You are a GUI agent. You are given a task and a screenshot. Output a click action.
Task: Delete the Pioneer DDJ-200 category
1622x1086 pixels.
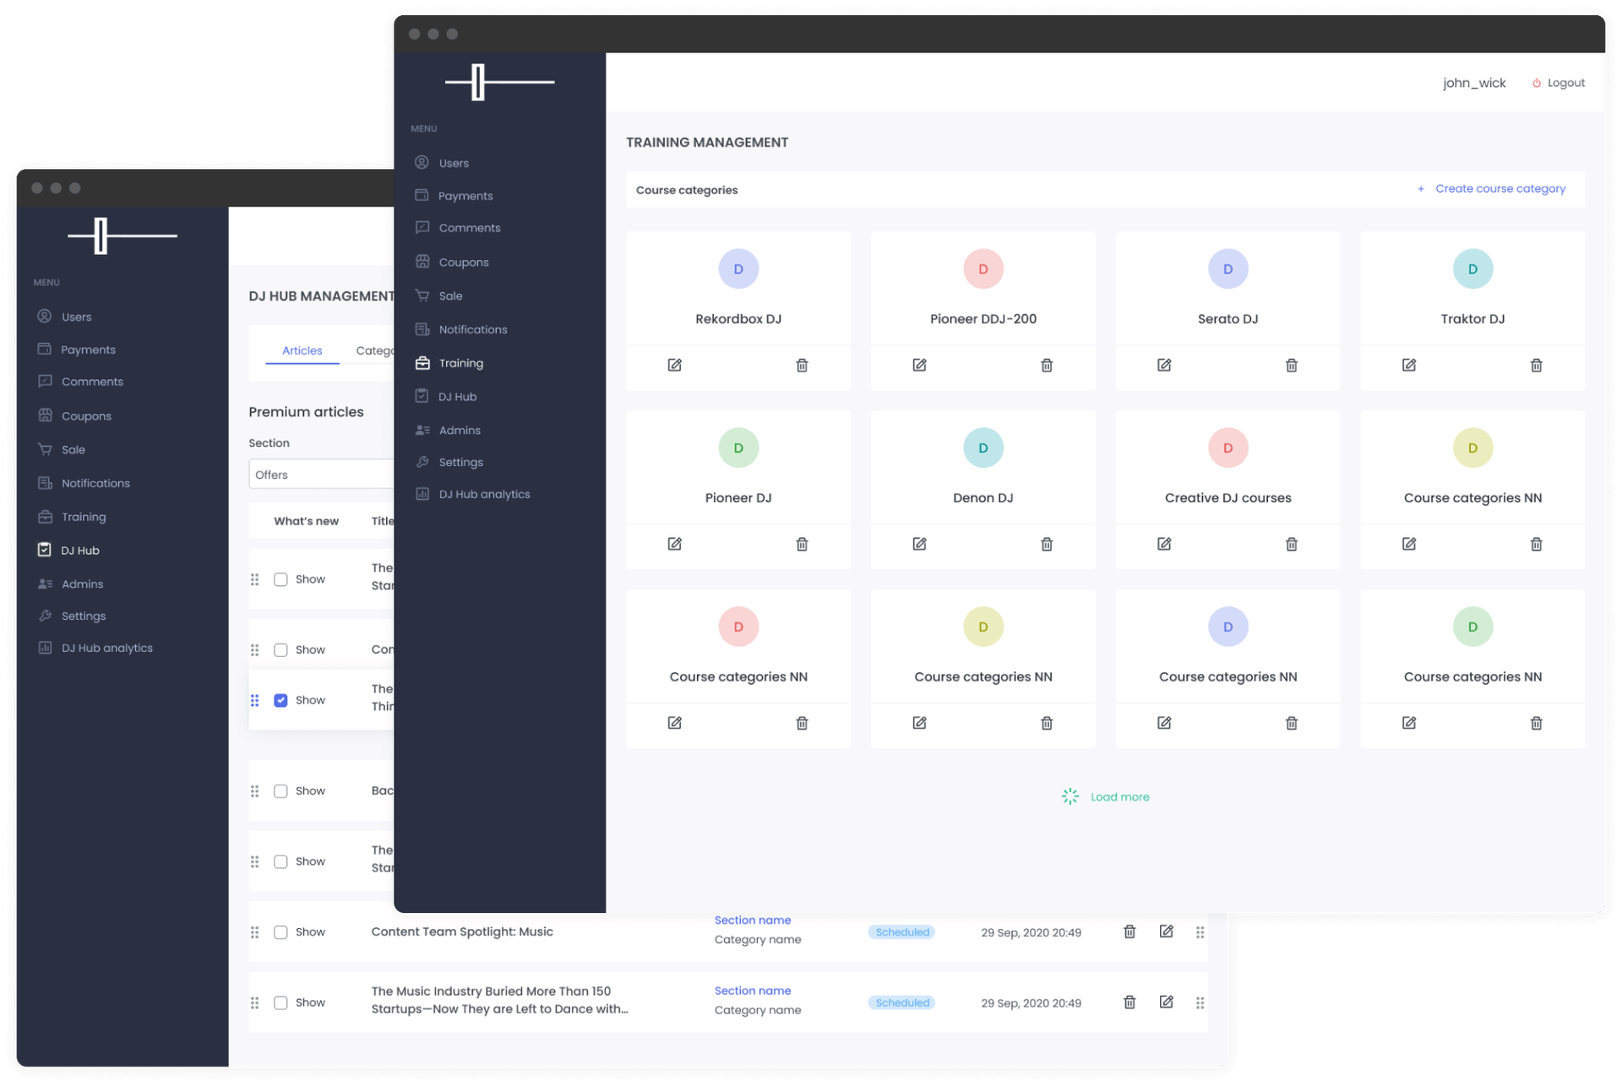pyautogui.click(x=1047, y=365)
